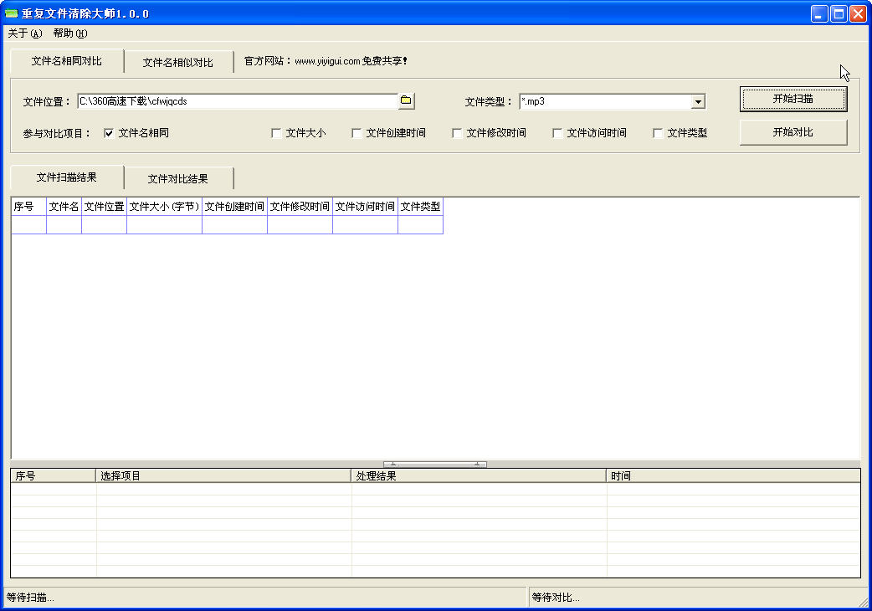This screenshot has height=611, width=872.
Task: Click the horizontal splitter bar between panels
Action: 434,464
